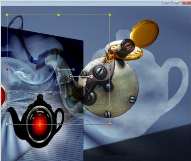This screenshot has width=191, height=161.
Task: Click the red bottom-right corner handle
Action: coord(110,124)
